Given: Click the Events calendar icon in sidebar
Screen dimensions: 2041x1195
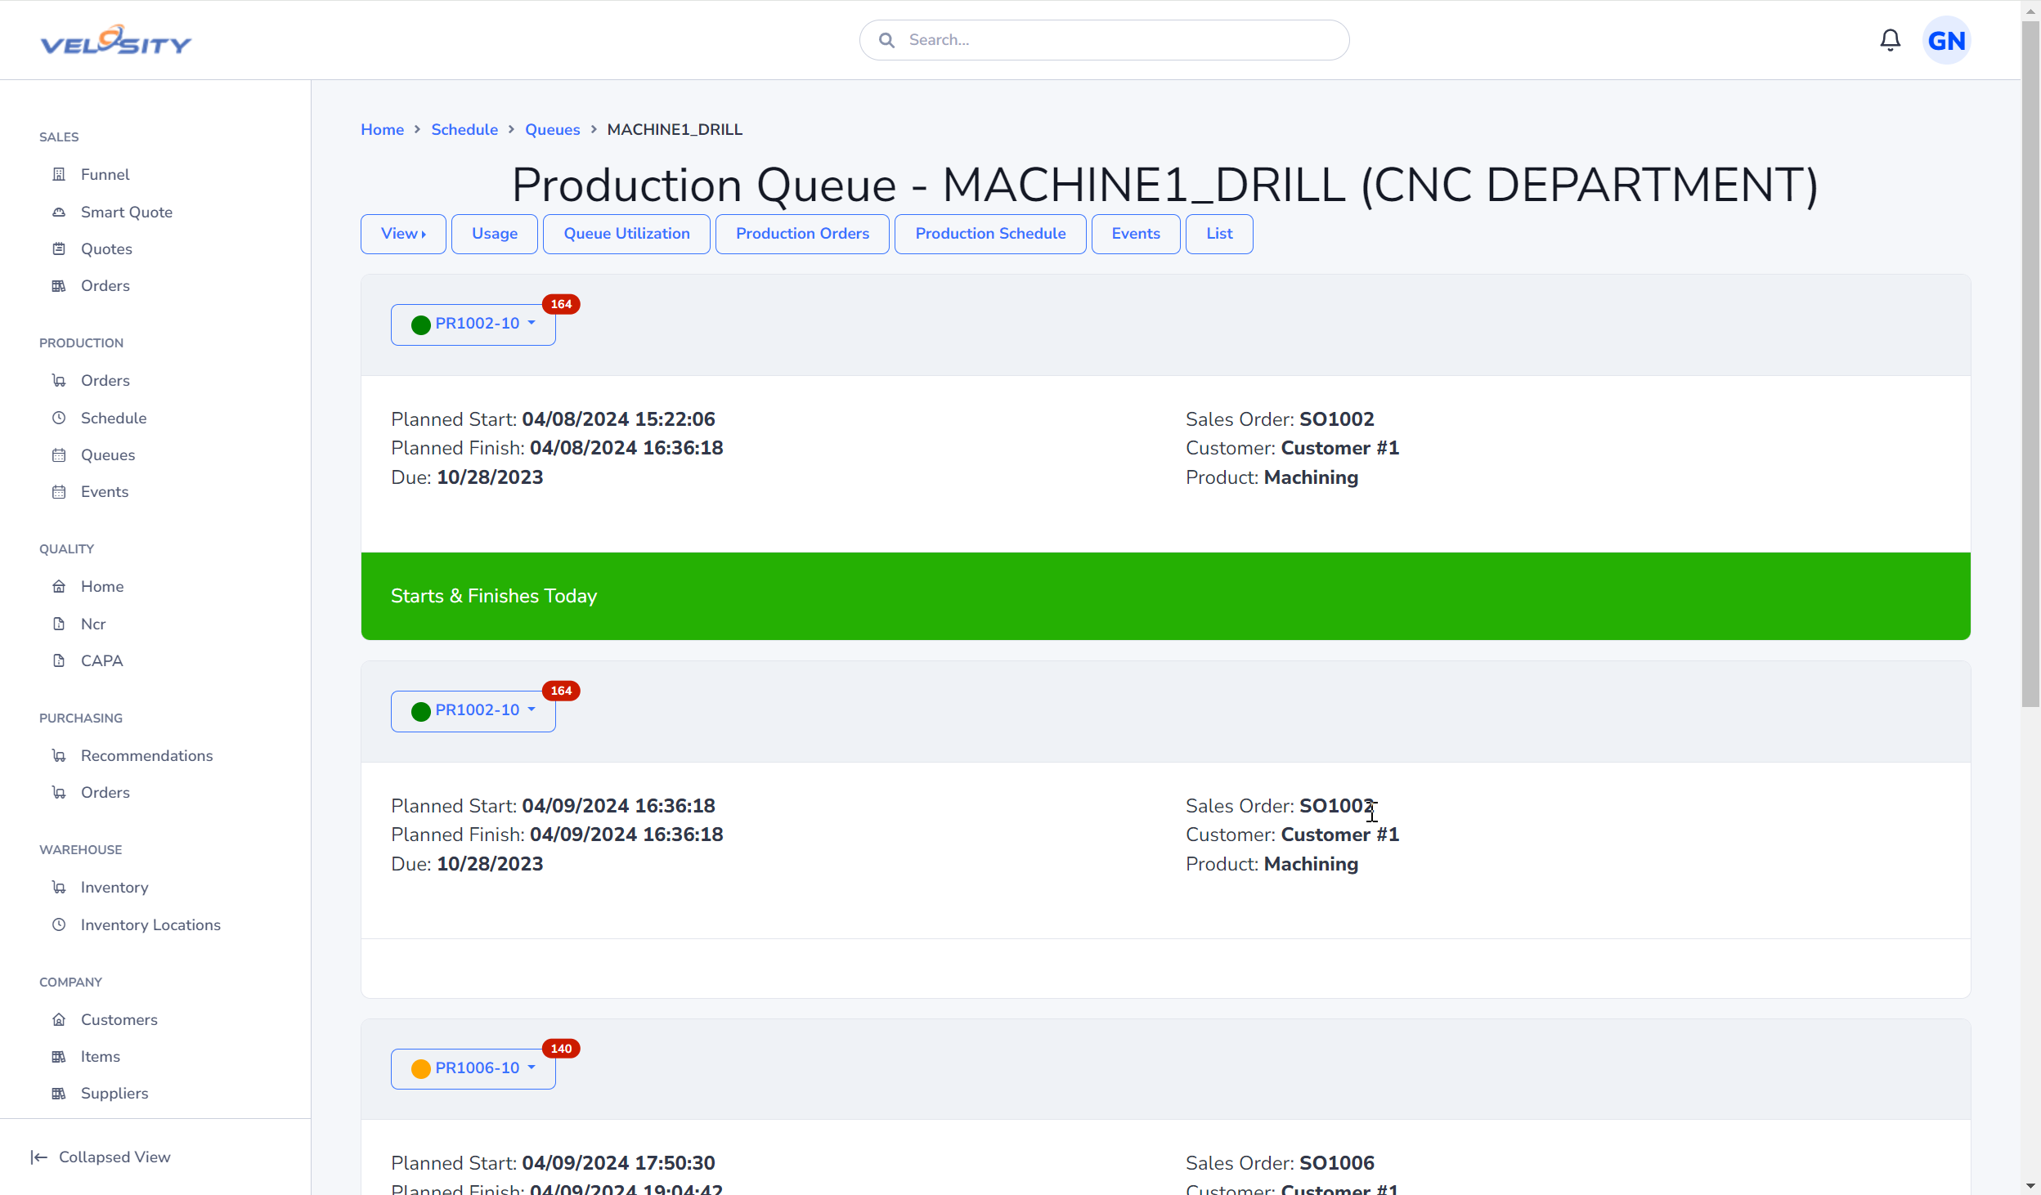Looking at the screenshot, I should (x=59, y=491).
